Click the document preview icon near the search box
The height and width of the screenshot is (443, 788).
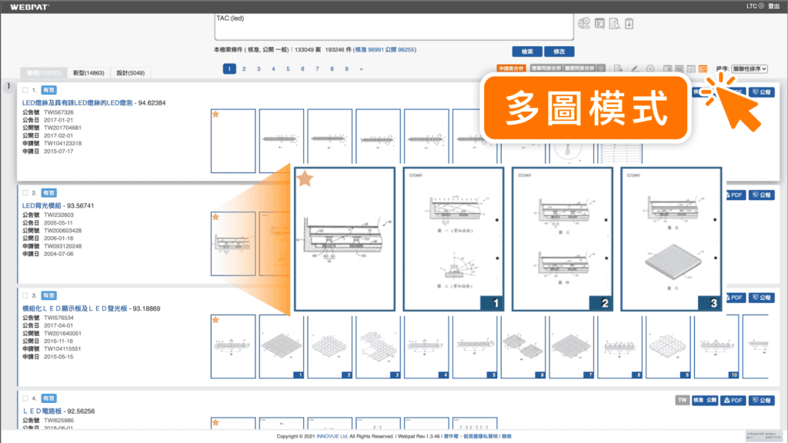tap(614, 24)
